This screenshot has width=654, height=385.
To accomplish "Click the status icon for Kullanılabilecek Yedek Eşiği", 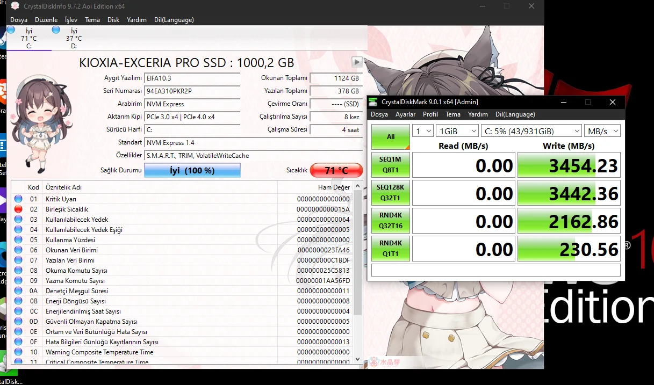I will (18, 230).
